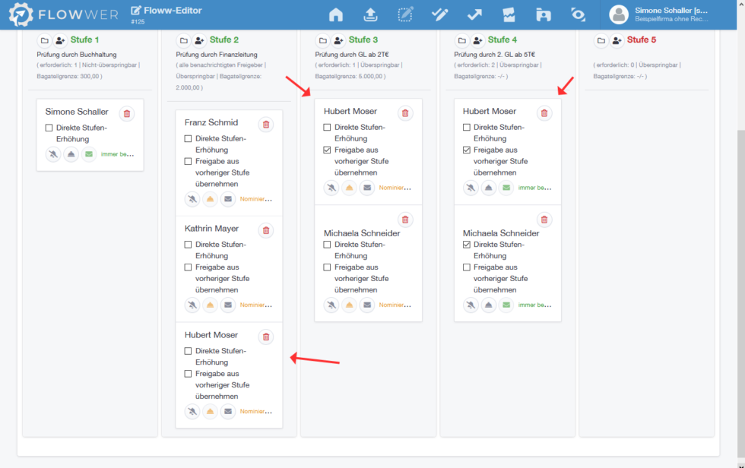Open the dashed edit note icon

click(405, 14)
